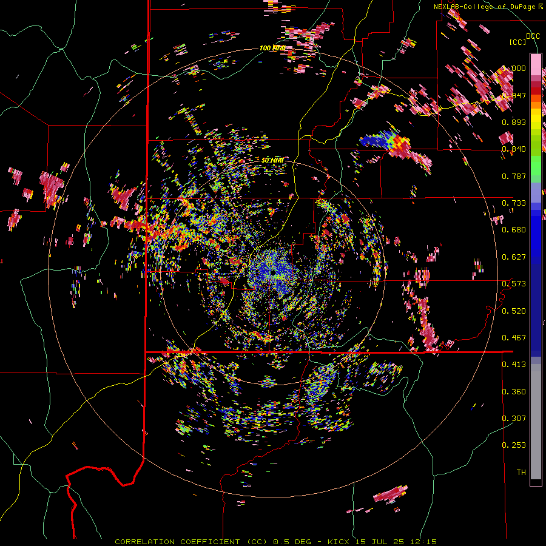Click the 50 NMI range ring label
This screenshot has width=546, height=546.
coord(272,160)
